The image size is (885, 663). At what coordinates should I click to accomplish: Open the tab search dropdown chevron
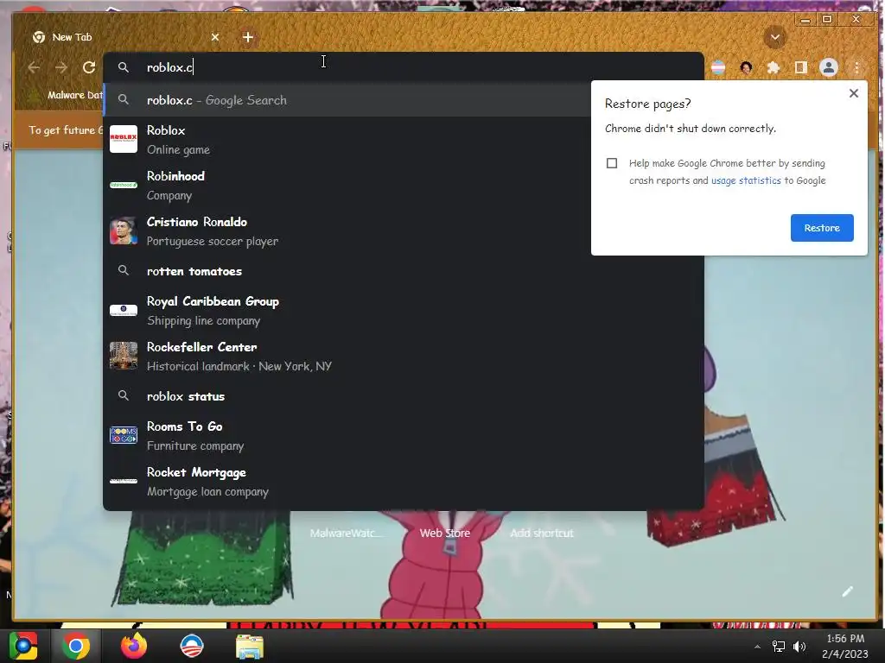(x=775, y=37)
